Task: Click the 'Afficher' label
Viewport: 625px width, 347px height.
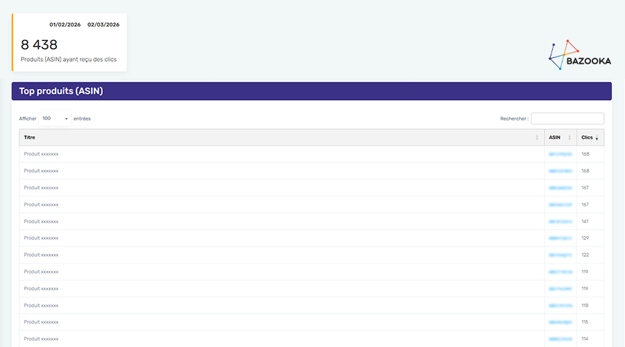Action: (28, 119)
